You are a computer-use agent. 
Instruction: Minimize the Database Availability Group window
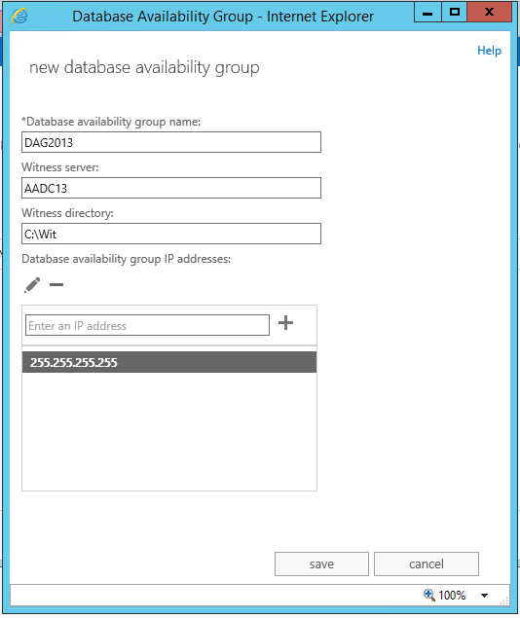point(427,13)
